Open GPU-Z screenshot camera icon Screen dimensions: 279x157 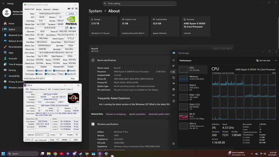(x=69, y=9)
